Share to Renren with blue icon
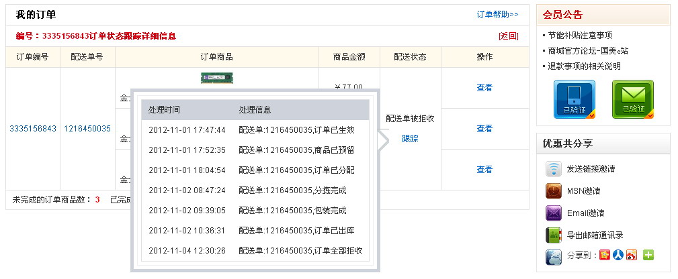The height and width of the screenshot is (279, 678). point(618,255)
